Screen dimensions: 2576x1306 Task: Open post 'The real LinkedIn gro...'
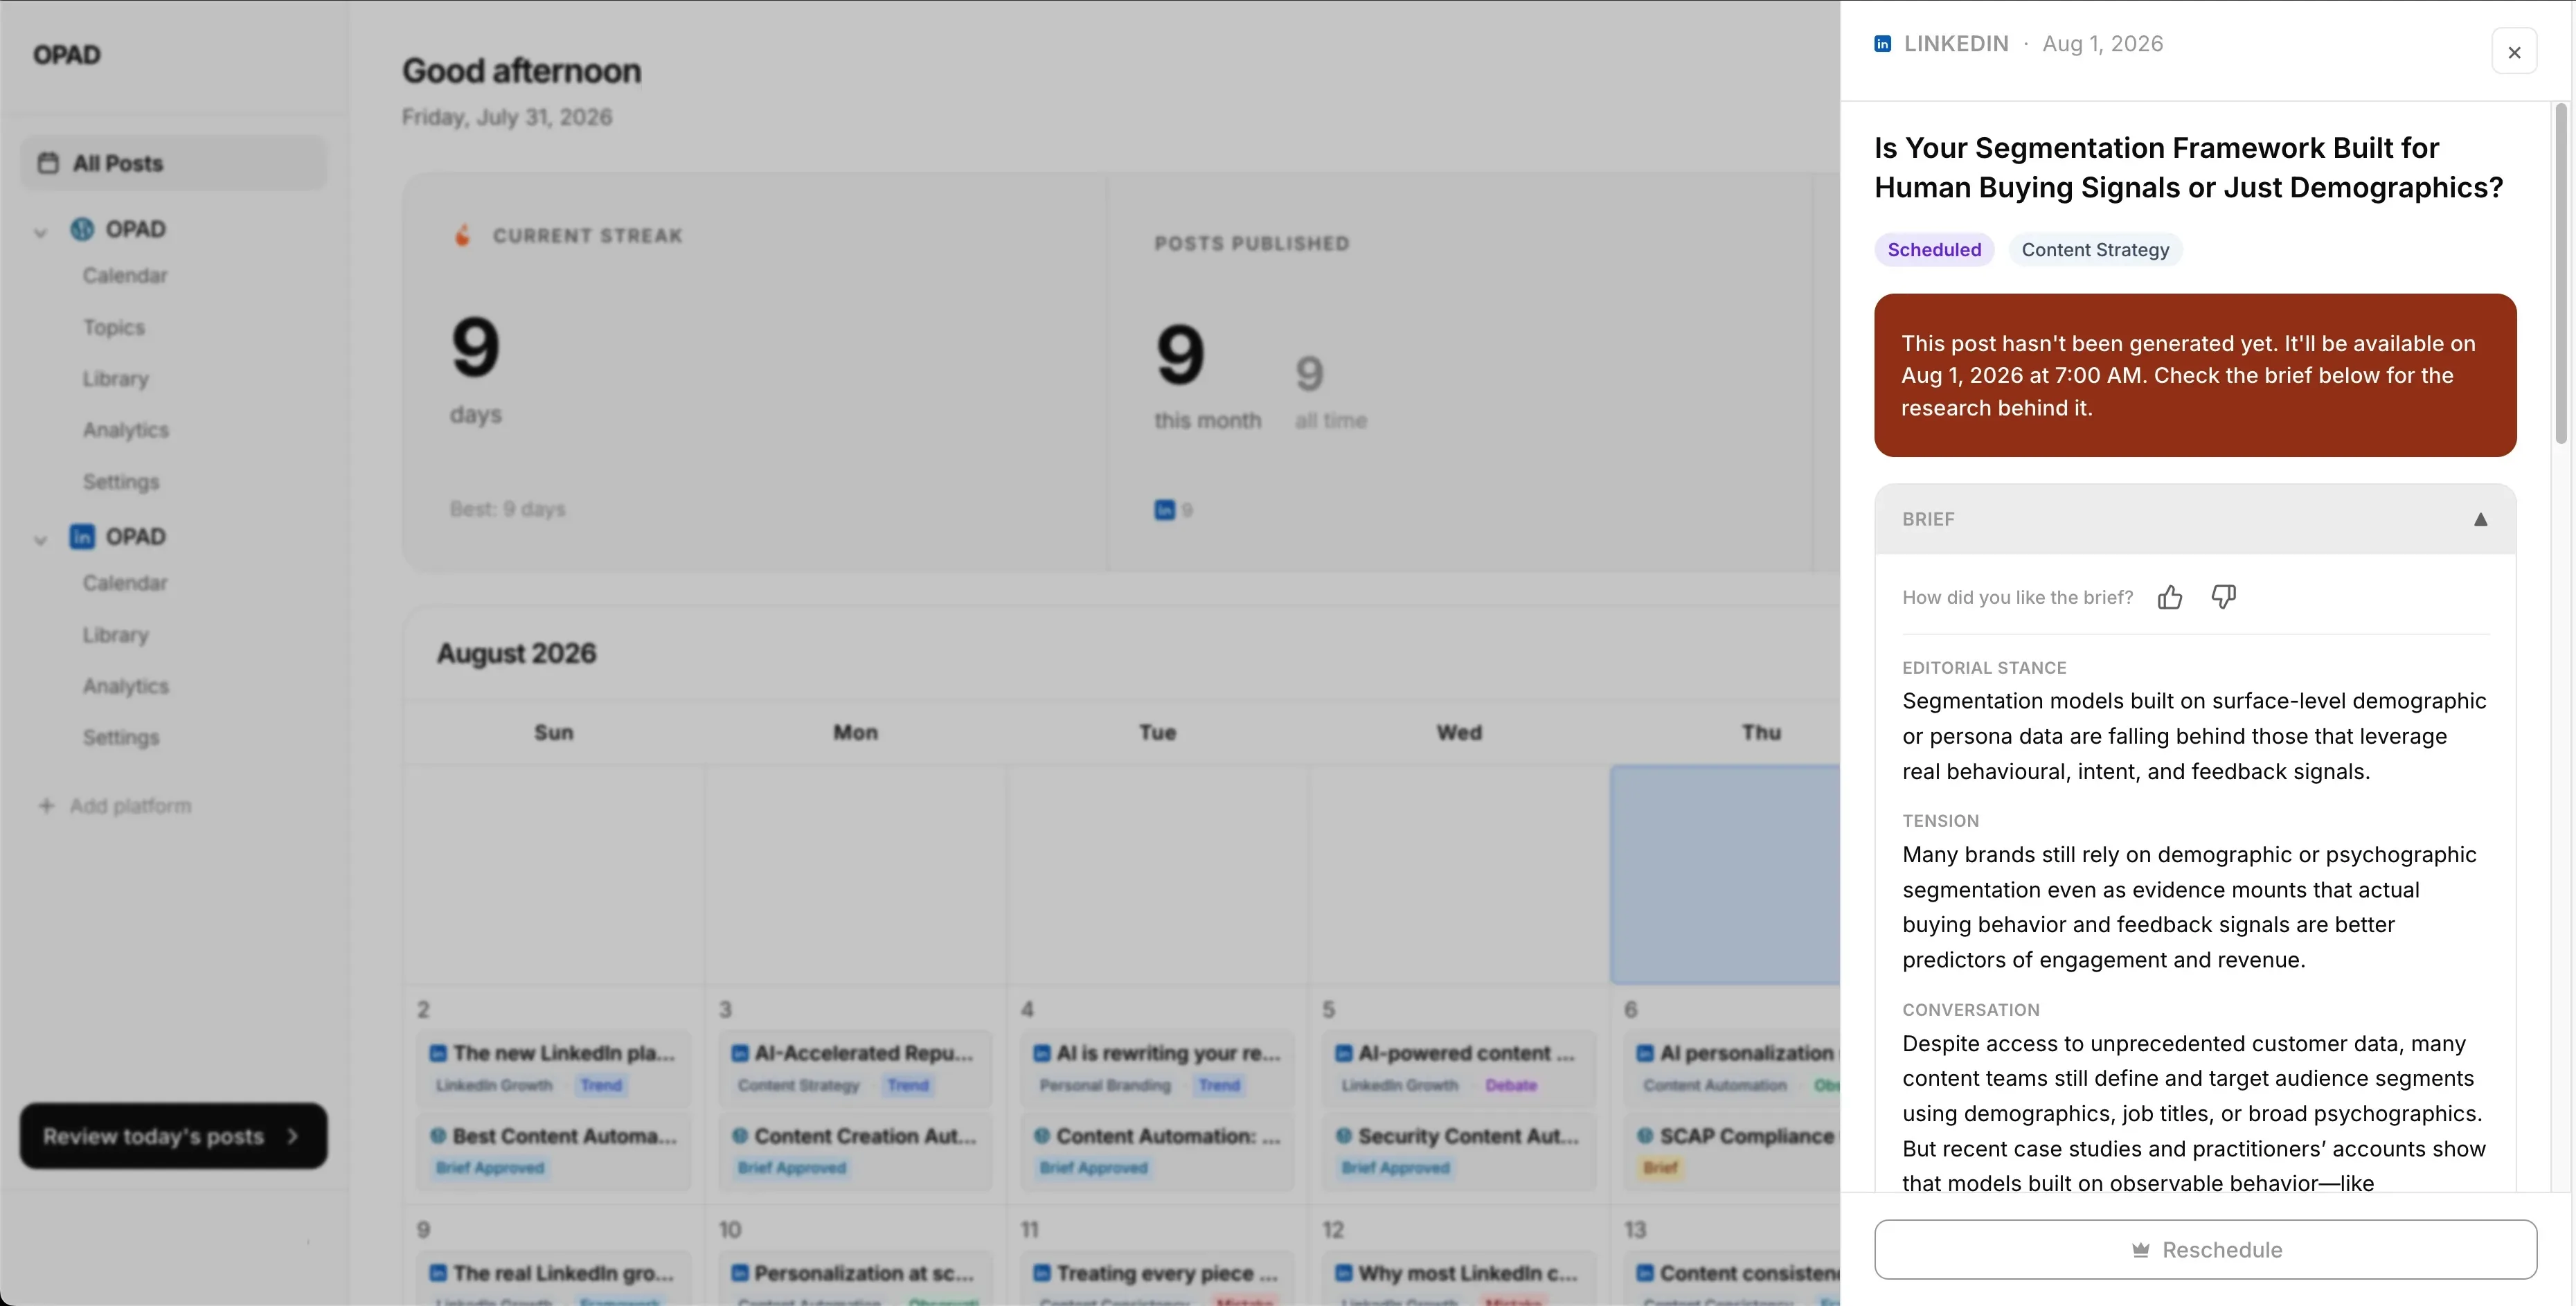(x=554, y=1279)
